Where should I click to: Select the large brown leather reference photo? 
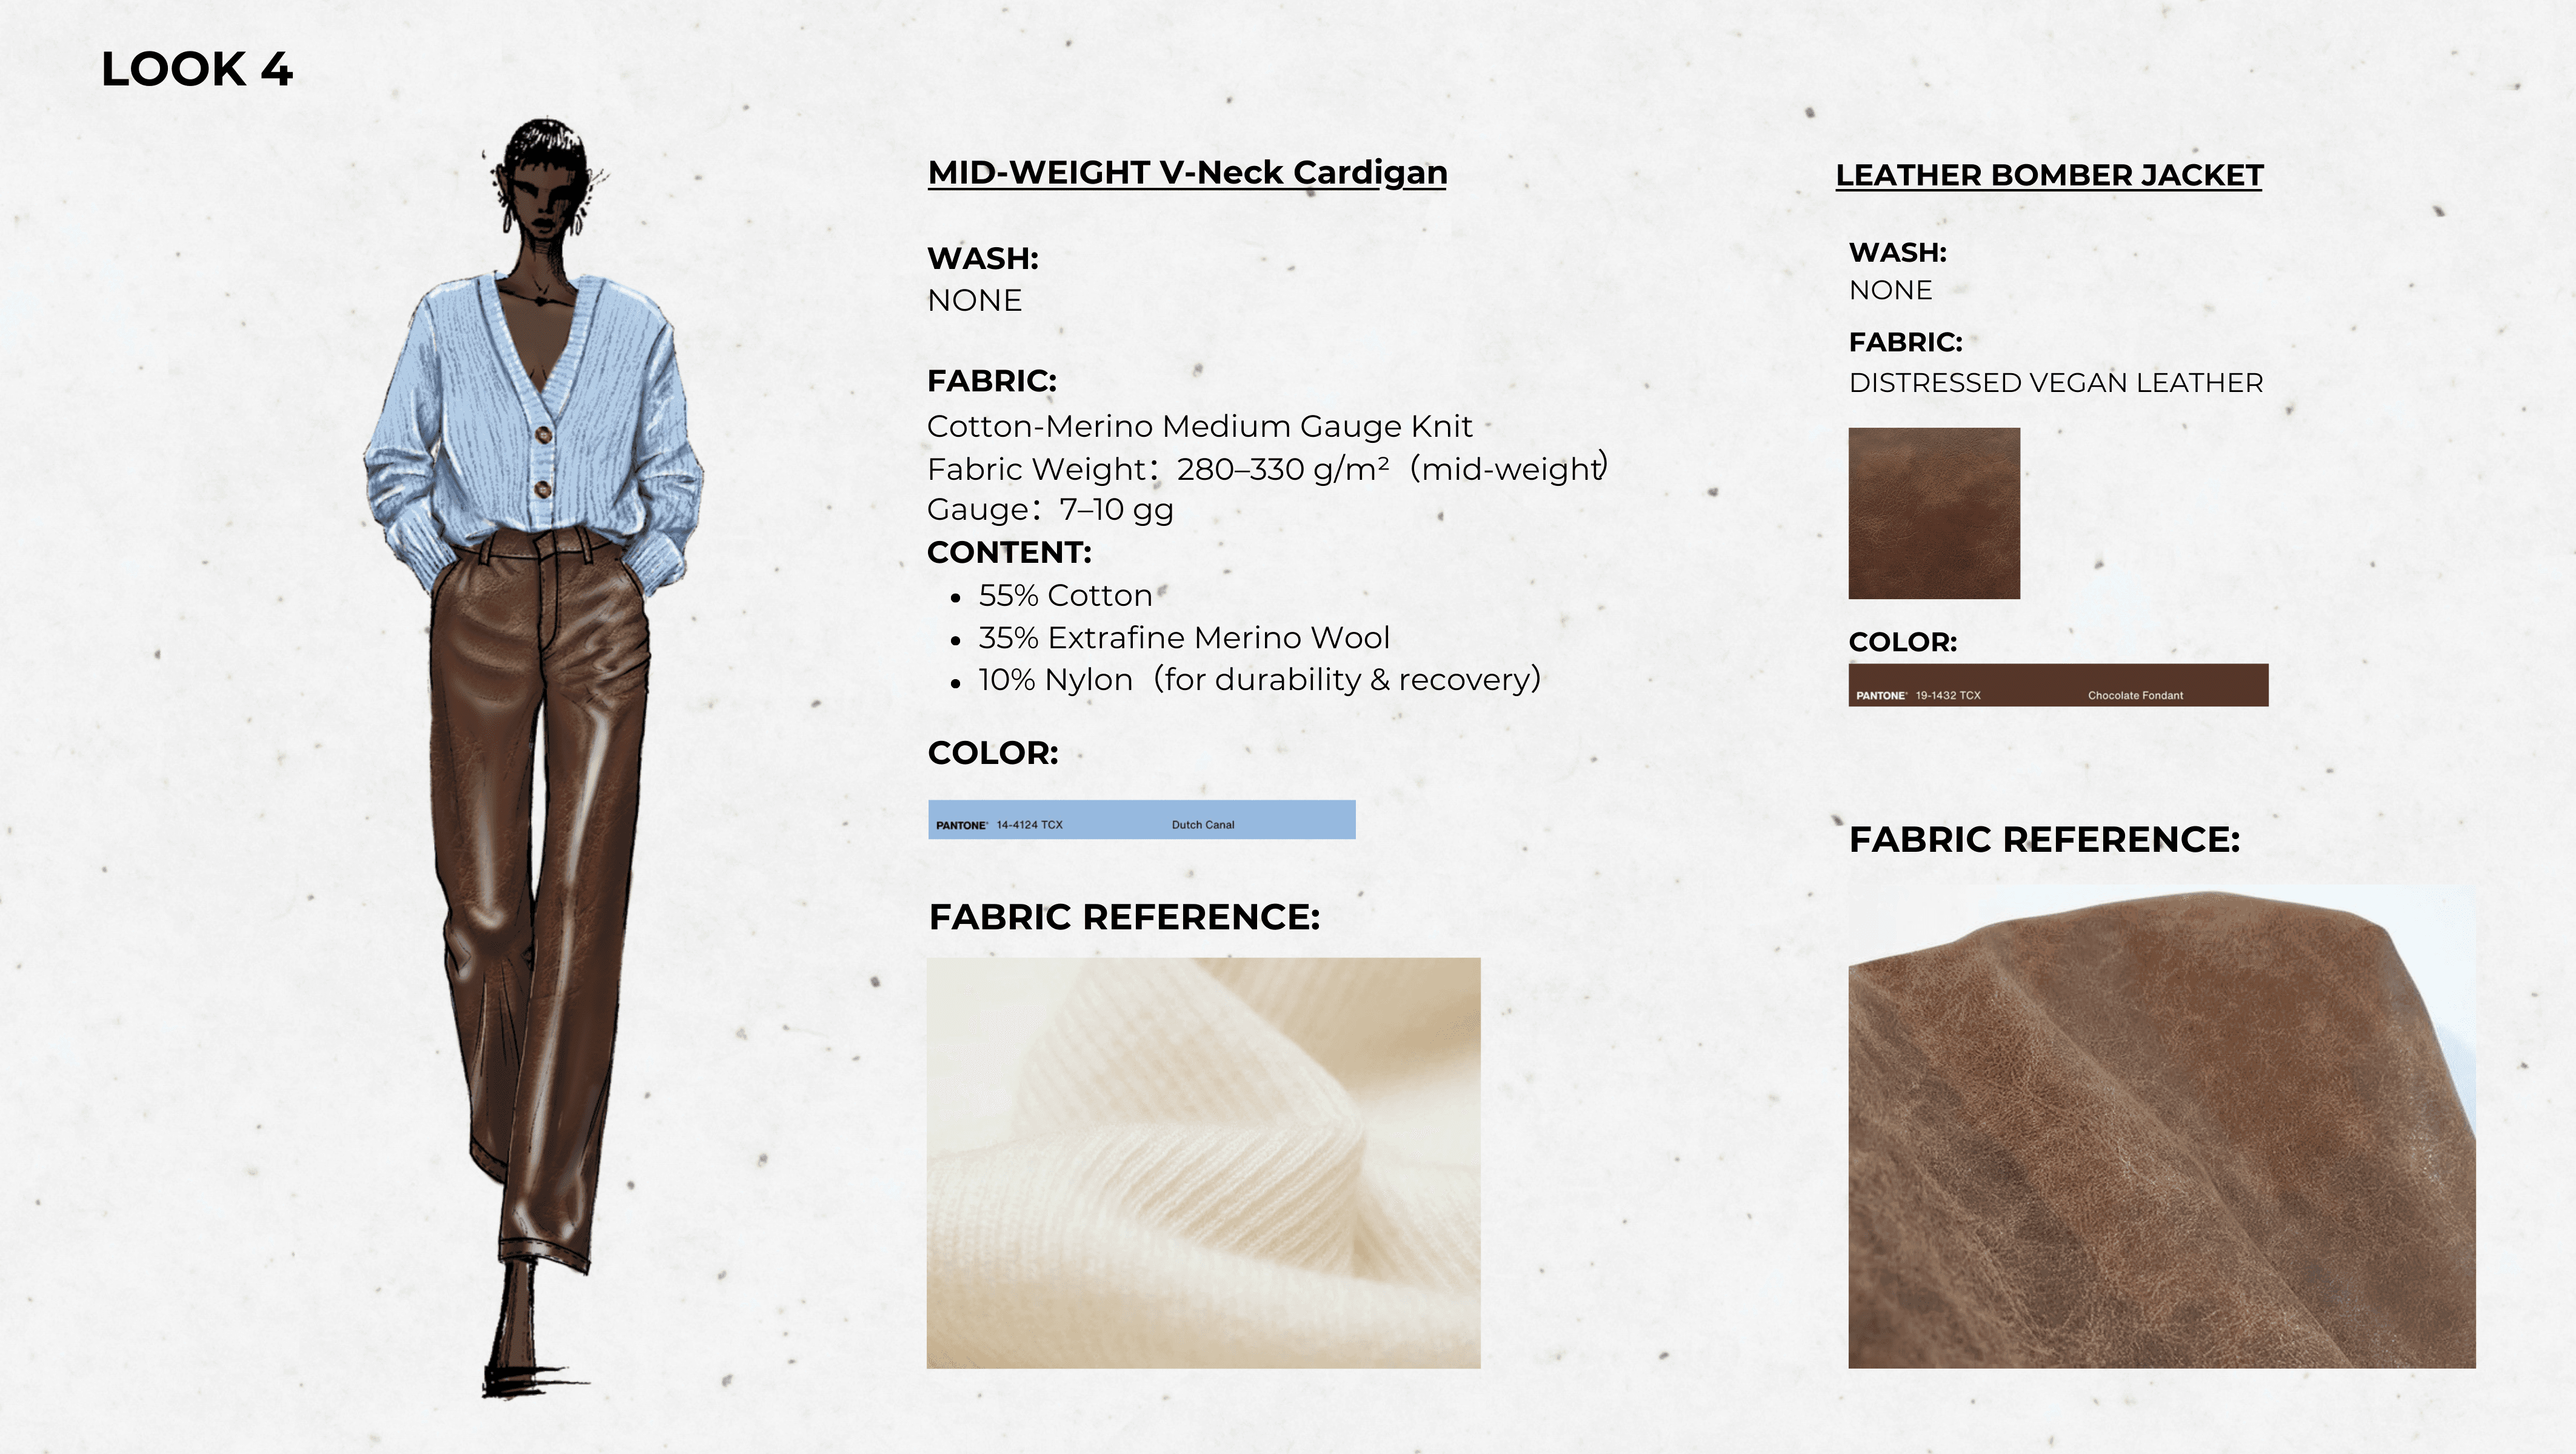click(x=2162, y=1127)
